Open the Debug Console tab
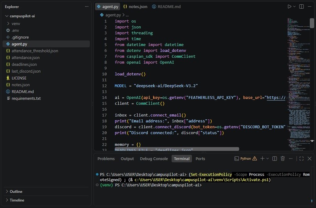This screenshot has width=316, height=208. (x=154, y=159)
